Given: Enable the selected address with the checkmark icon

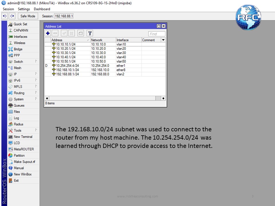Looking at the screenshot, I should pos(64,33).
